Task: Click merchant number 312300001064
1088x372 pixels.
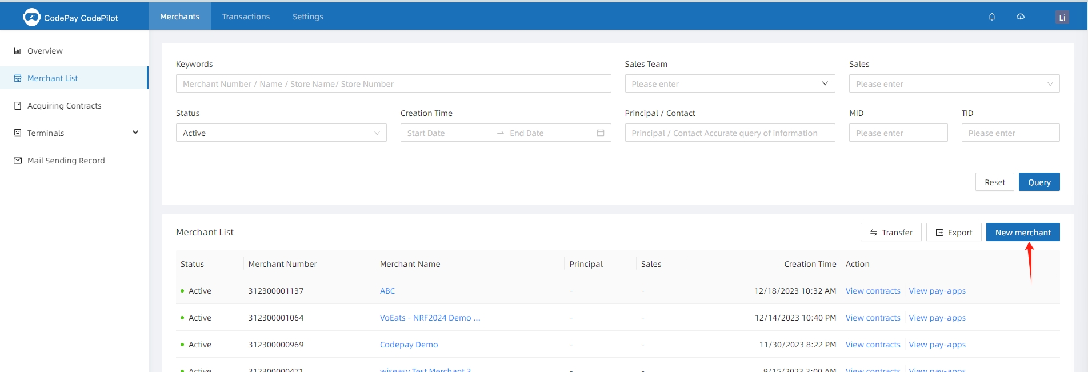Action: click(276, 318)
